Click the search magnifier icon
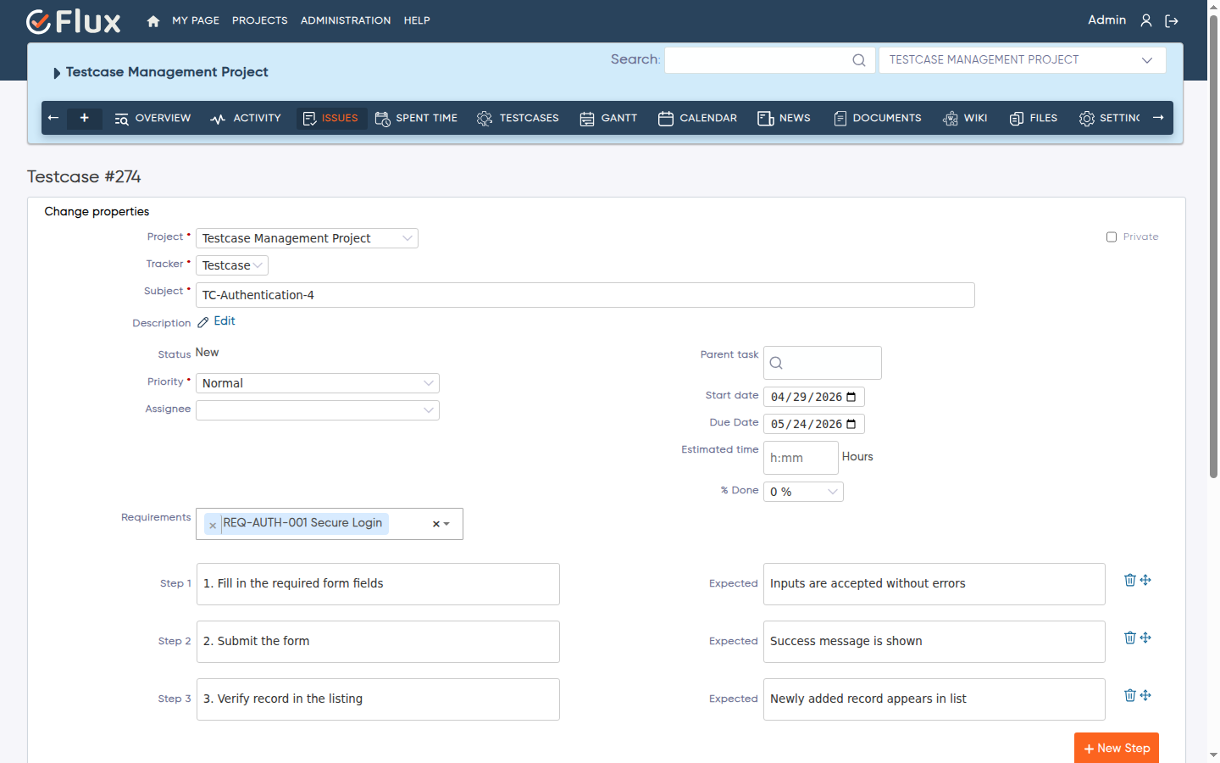The height and width of the screenshot is (763, 1220). [859, 60]
